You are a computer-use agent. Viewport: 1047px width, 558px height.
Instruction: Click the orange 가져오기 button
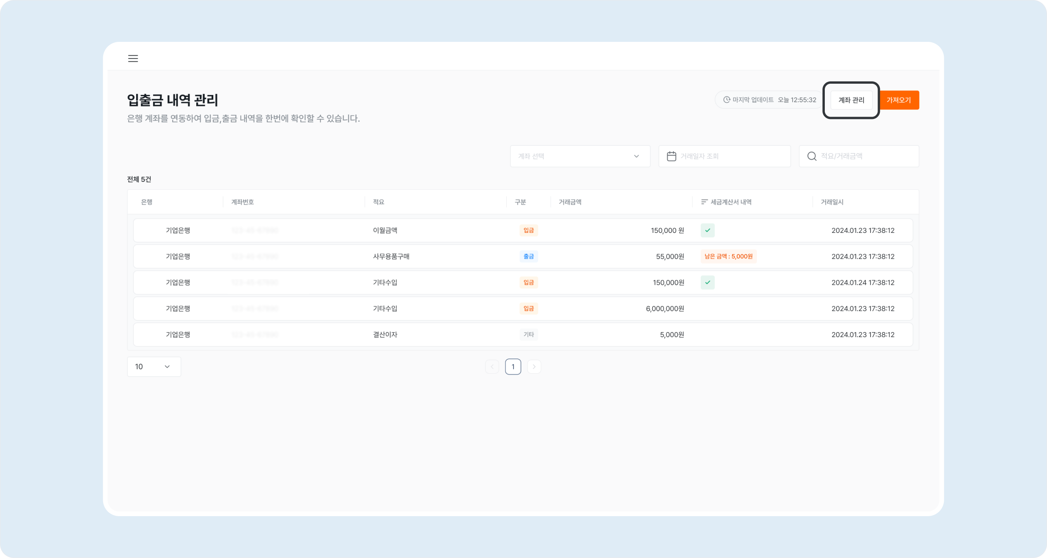pos(898,100)
